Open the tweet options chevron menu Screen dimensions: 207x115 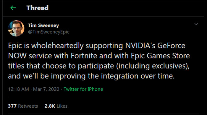pos(196,24)
